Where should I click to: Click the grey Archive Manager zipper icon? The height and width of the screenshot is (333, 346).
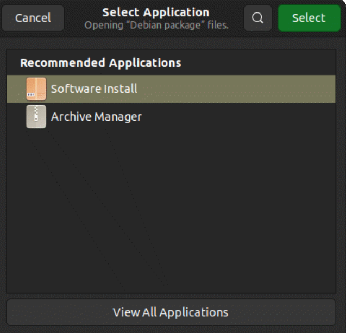[x=36, y=116]
